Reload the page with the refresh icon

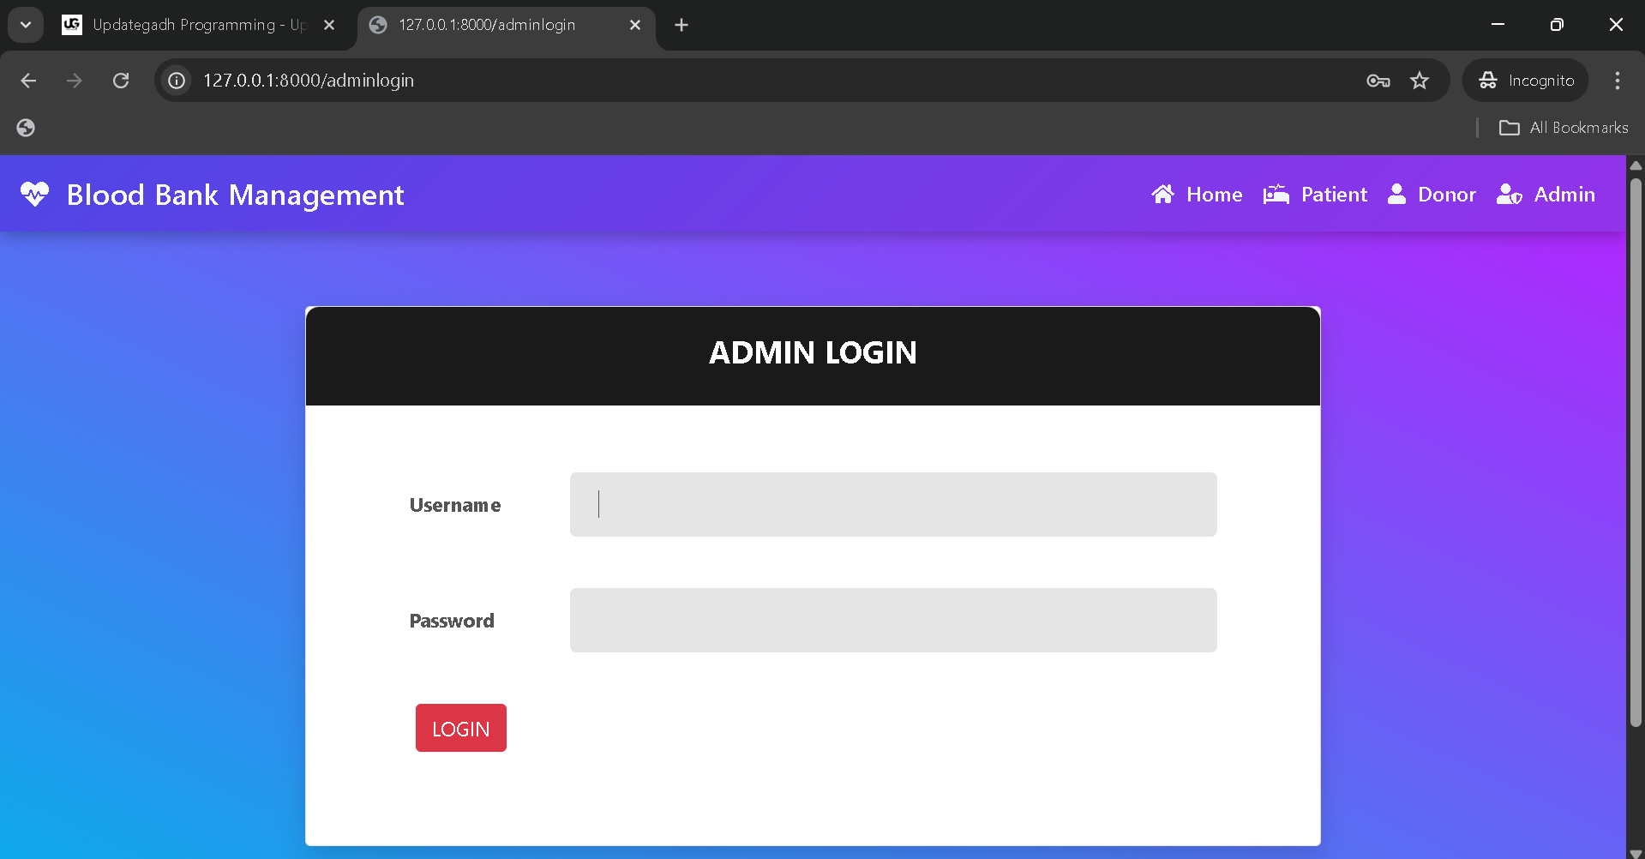pyautogui.click(x=121, y=81)
